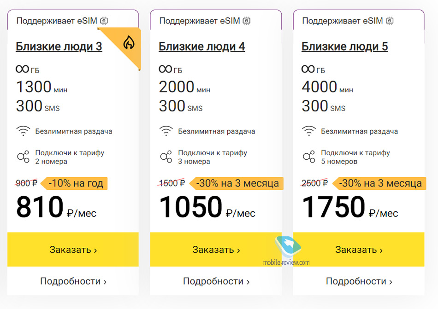Open the Близкие люди 3 tariff title link

(59, 47)
